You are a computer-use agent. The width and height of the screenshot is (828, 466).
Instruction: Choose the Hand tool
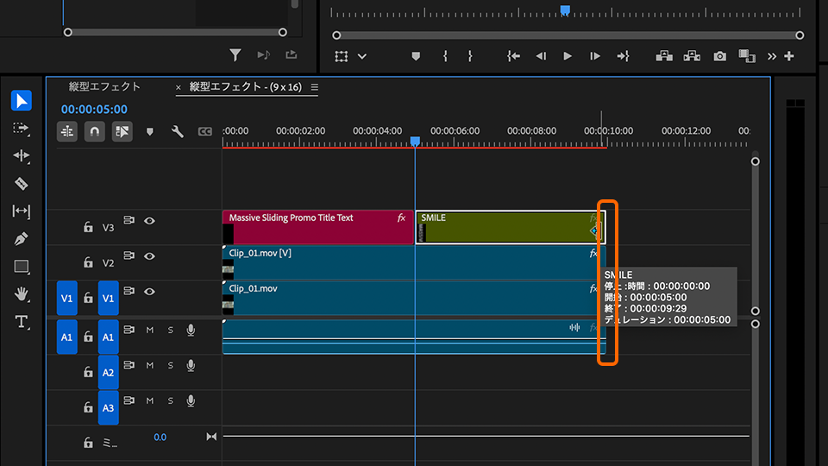(x=22, y=293)
